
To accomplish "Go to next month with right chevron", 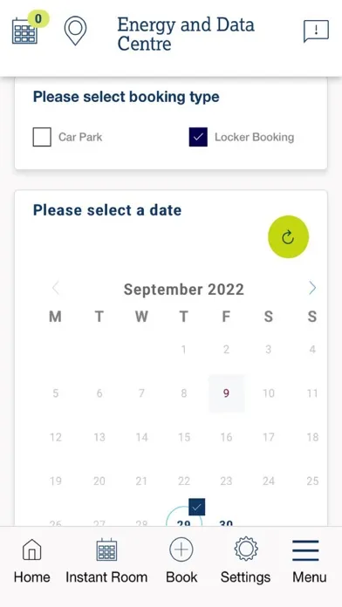I will point(312,289).
